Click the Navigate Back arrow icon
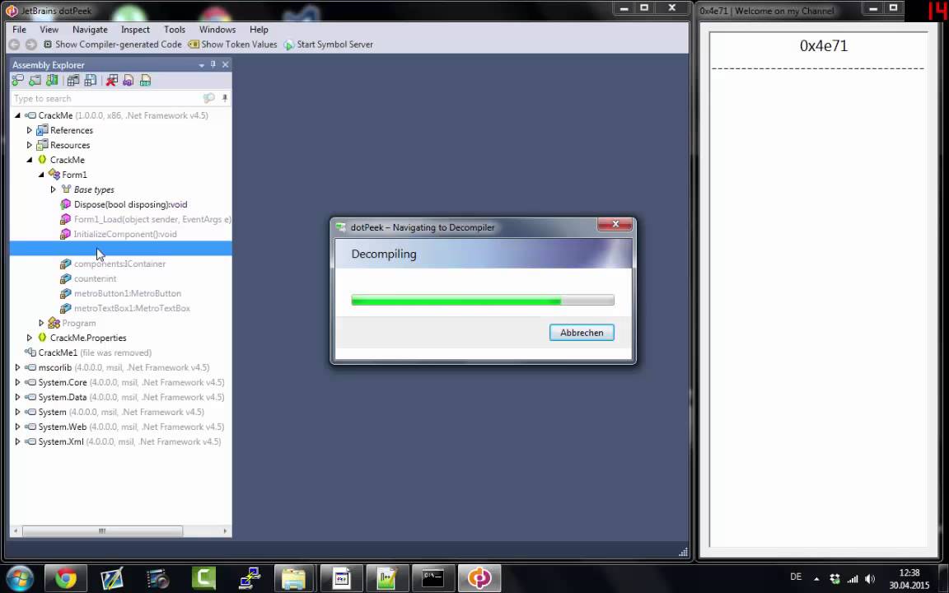 (x=14, y=44)
